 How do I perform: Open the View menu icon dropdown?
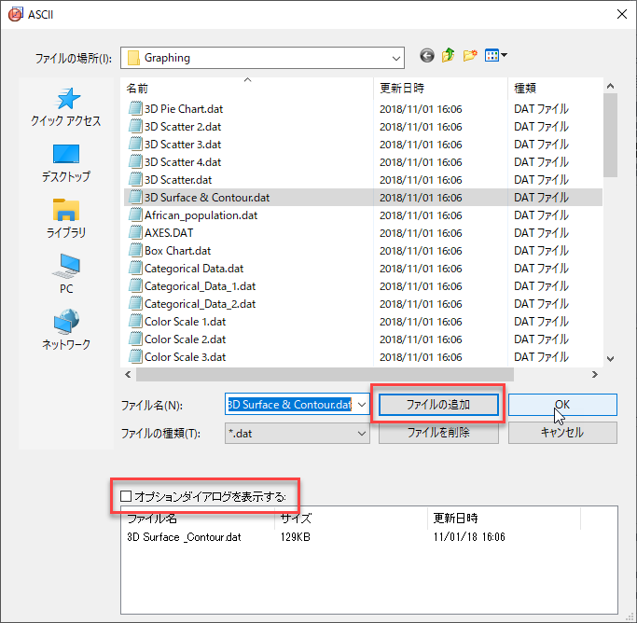coord(495,55)
